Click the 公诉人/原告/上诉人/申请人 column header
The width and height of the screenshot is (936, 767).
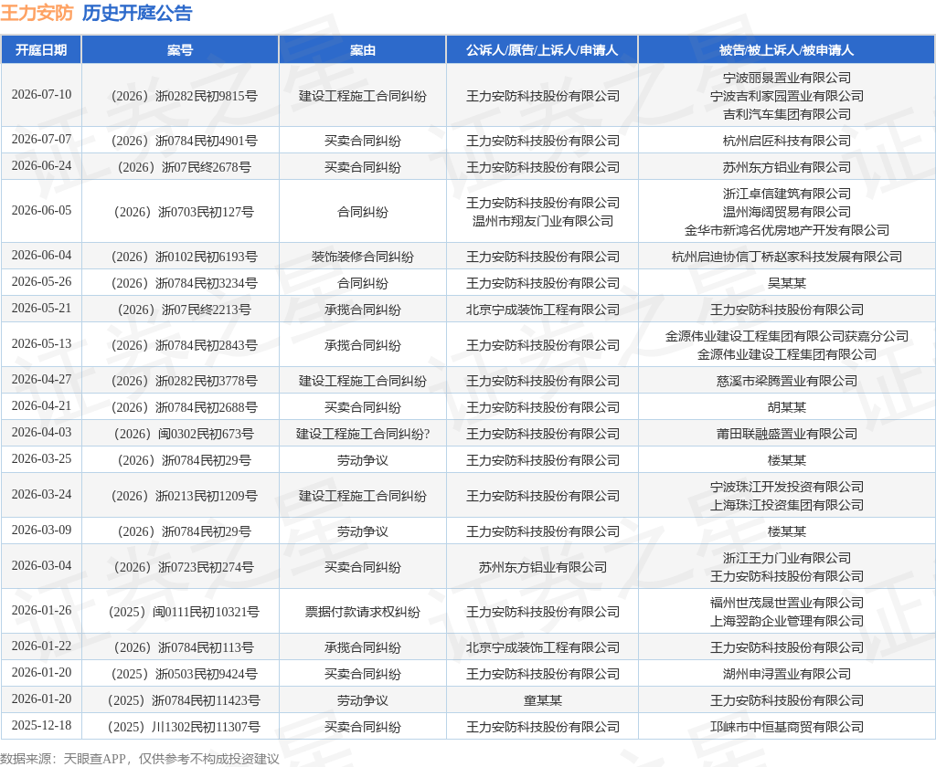coord(542,50)
